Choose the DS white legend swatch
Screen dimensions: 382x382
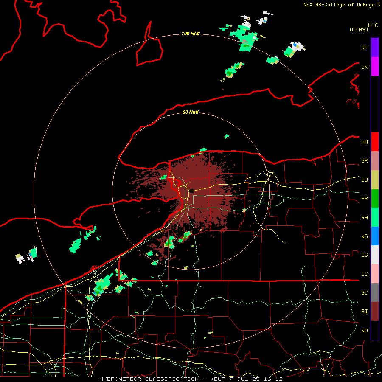click(x=375, y=255)
